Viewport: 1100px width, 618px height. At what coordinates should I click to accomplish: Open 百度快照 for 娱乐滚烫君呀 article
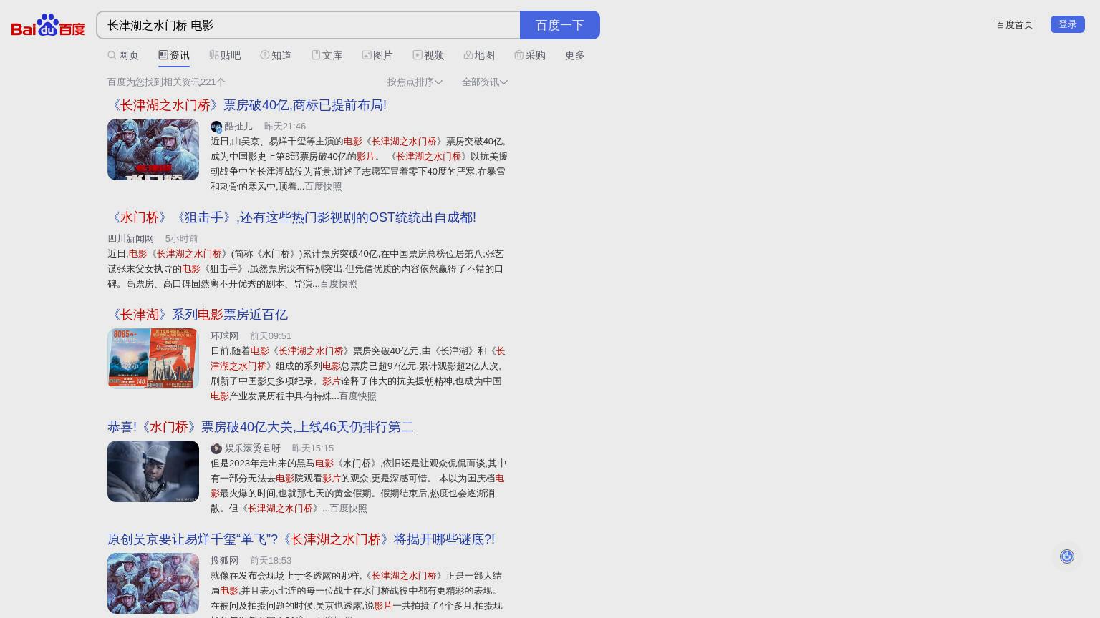point(348,508)
